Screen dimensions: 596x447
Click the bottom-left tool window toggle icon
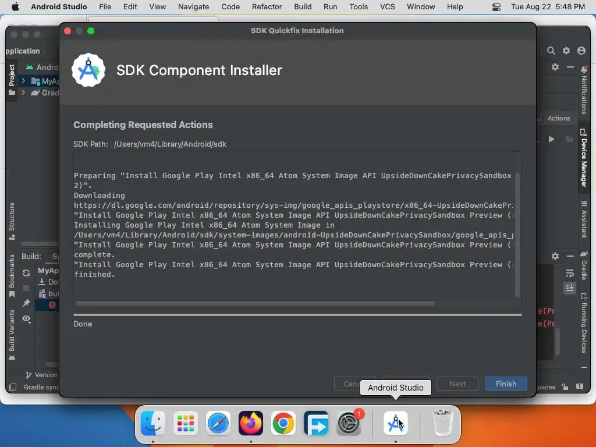pyautogui.click(x=13, y=387)
